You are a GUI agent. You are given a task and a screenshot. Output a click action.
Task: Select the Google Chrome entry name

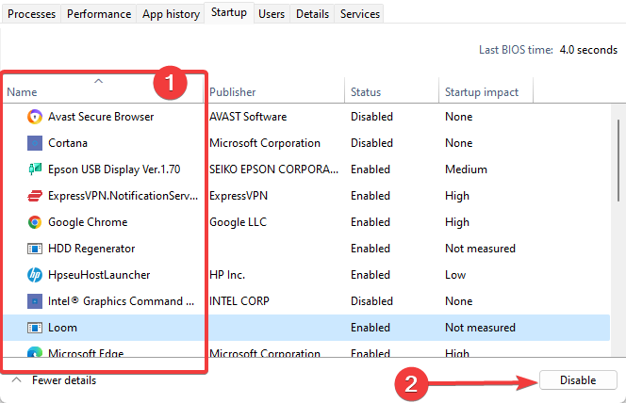click(88, 222)
